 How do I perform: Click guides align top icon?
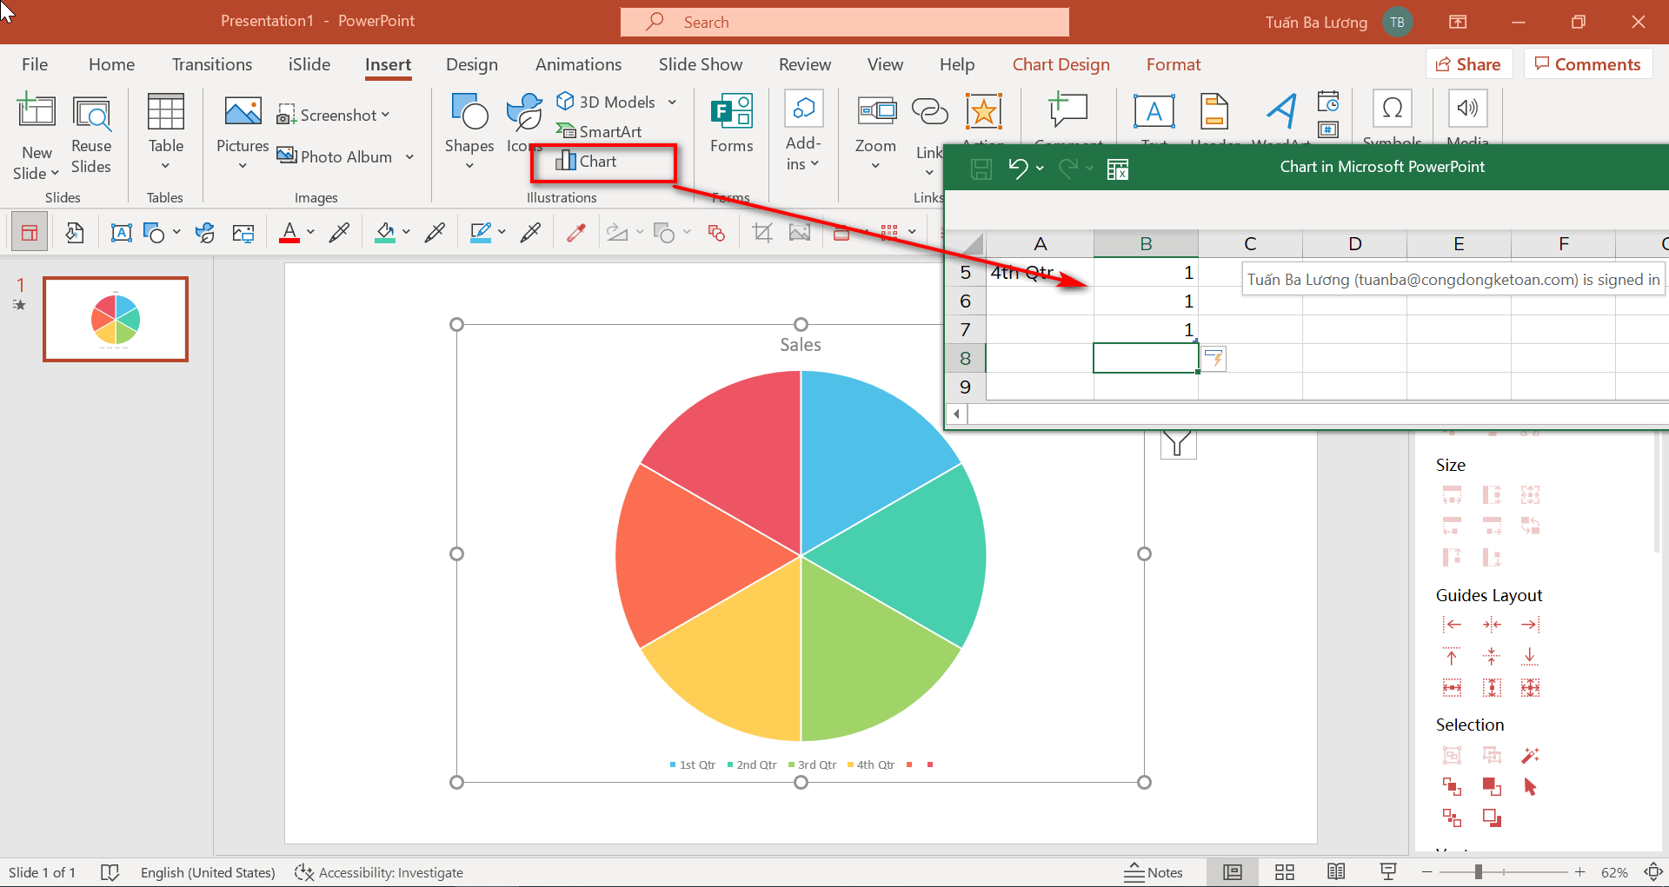point(1452,657)
